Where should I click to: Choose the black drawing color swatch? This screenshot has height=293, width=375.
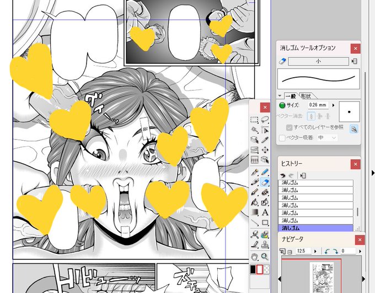pos(253,269)
